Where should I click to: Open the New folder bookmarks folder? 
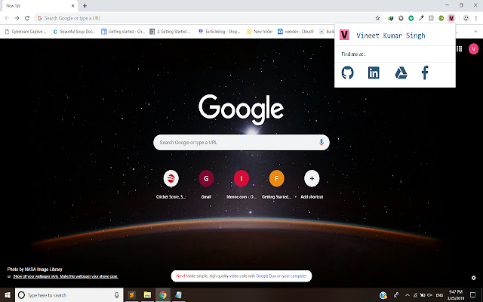260,32
